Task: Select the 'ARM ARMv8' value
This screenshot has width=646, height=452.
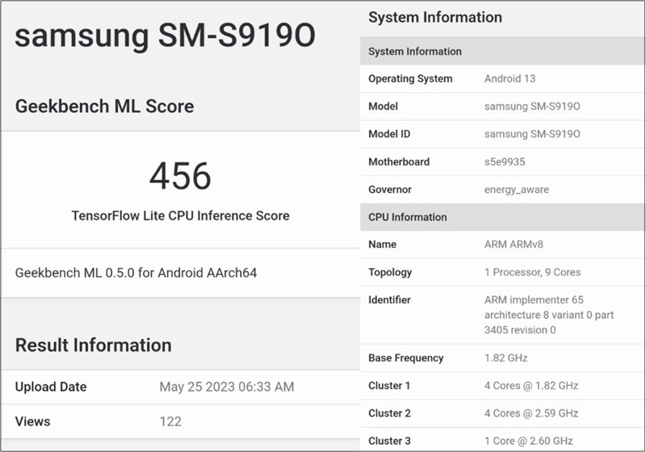Action: (514, 245)
